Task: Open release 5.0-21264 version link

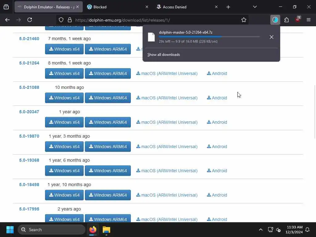Action: (x=29, y=63)
